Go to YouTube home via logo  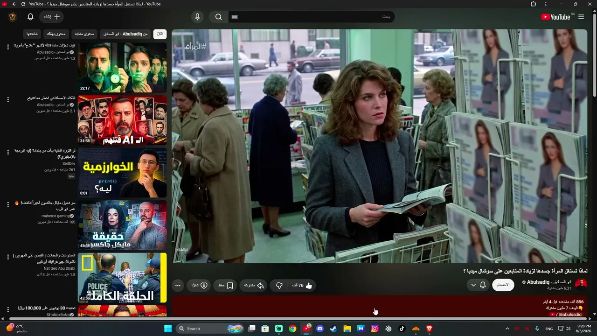coord(555,17)
